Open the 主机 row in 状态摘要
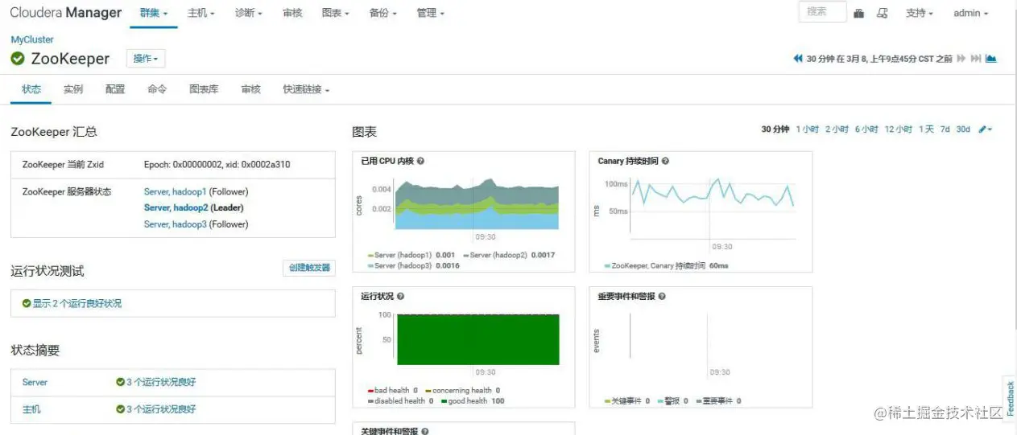 pos(31,409)
